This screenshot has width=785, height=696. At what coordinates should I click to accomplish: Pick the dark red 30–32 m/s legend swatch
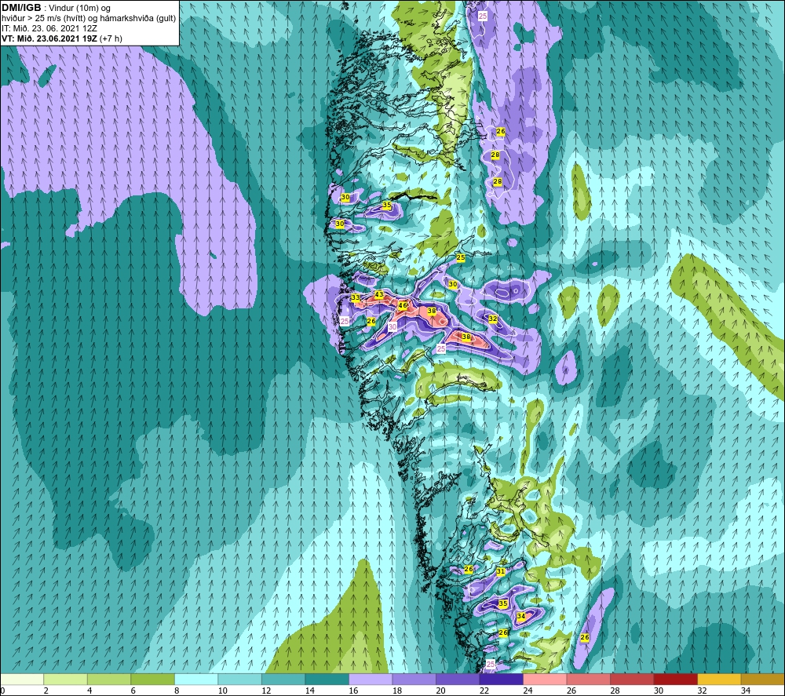[675, 680]
